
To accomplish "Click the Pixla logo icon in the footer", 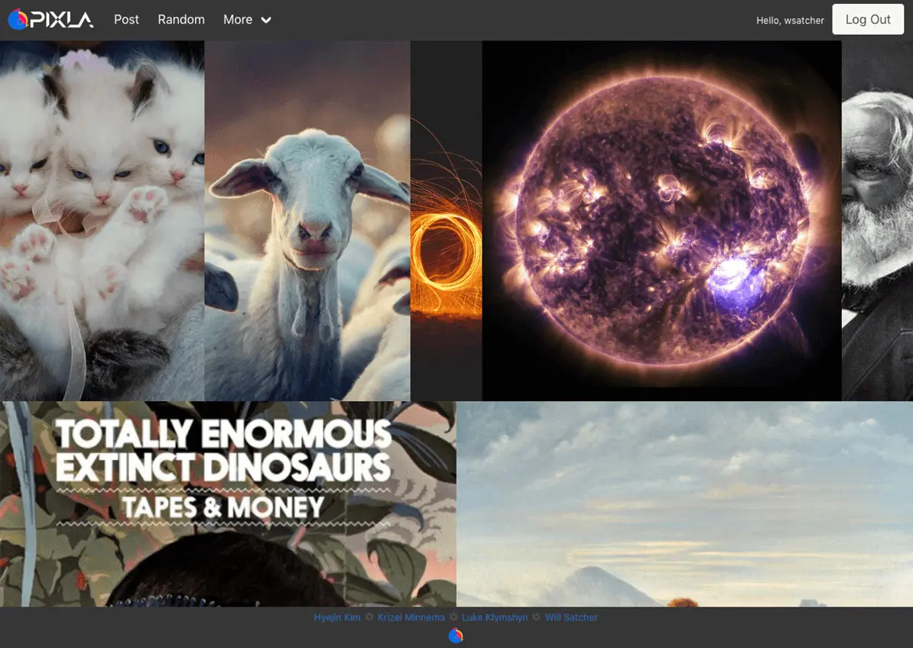I will click(456, 635).
